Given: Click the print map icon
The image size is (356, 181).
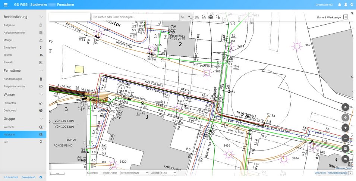Looking at the screenshot, I should [211, 17].
